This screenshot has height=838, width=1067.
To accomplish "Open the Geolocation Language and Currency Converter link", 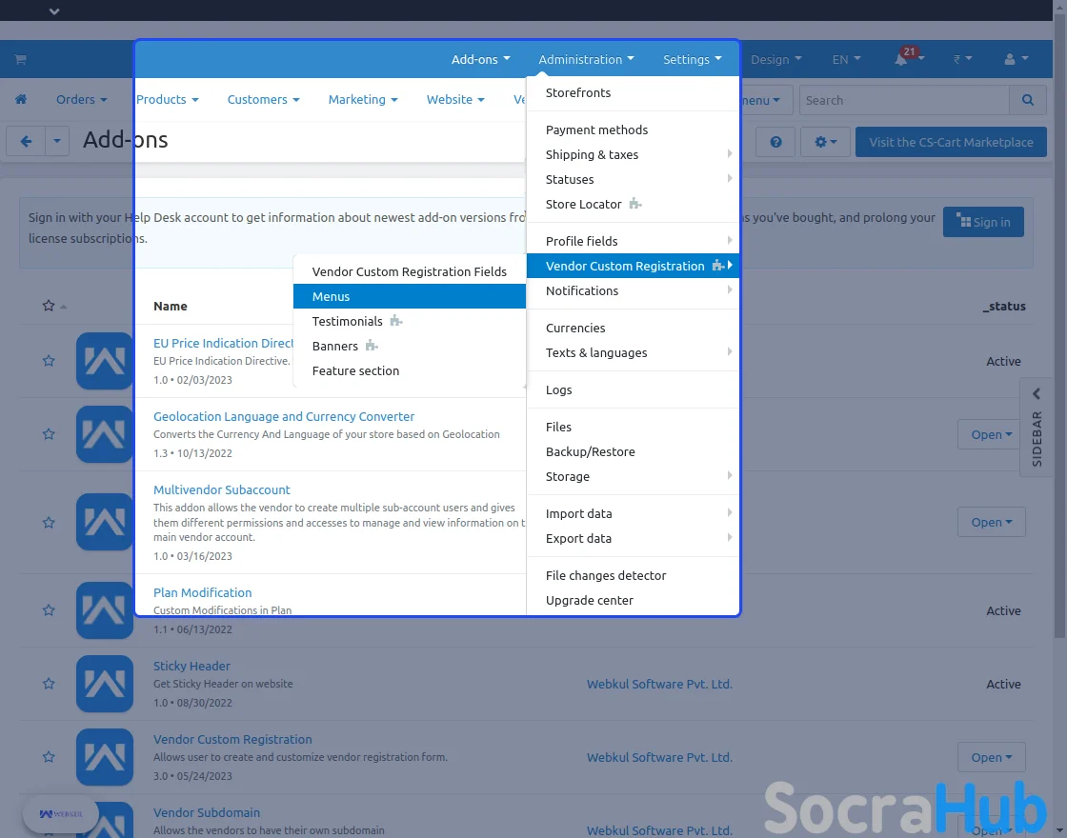I will coord(284,416).
